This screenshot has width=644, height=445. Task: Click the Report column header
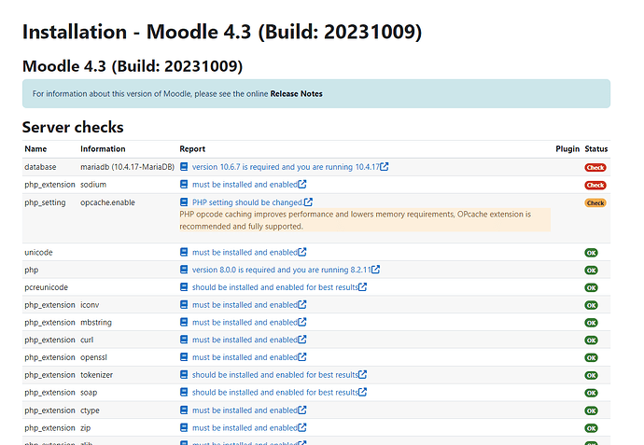pyautogui.click(x=192, y=149)
